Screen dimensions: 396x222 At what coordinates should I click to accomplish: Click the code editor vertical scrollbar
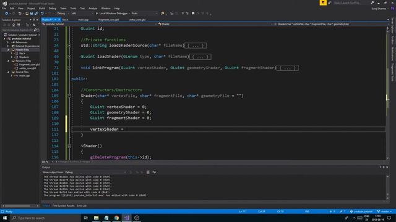(x=388, y=93)
